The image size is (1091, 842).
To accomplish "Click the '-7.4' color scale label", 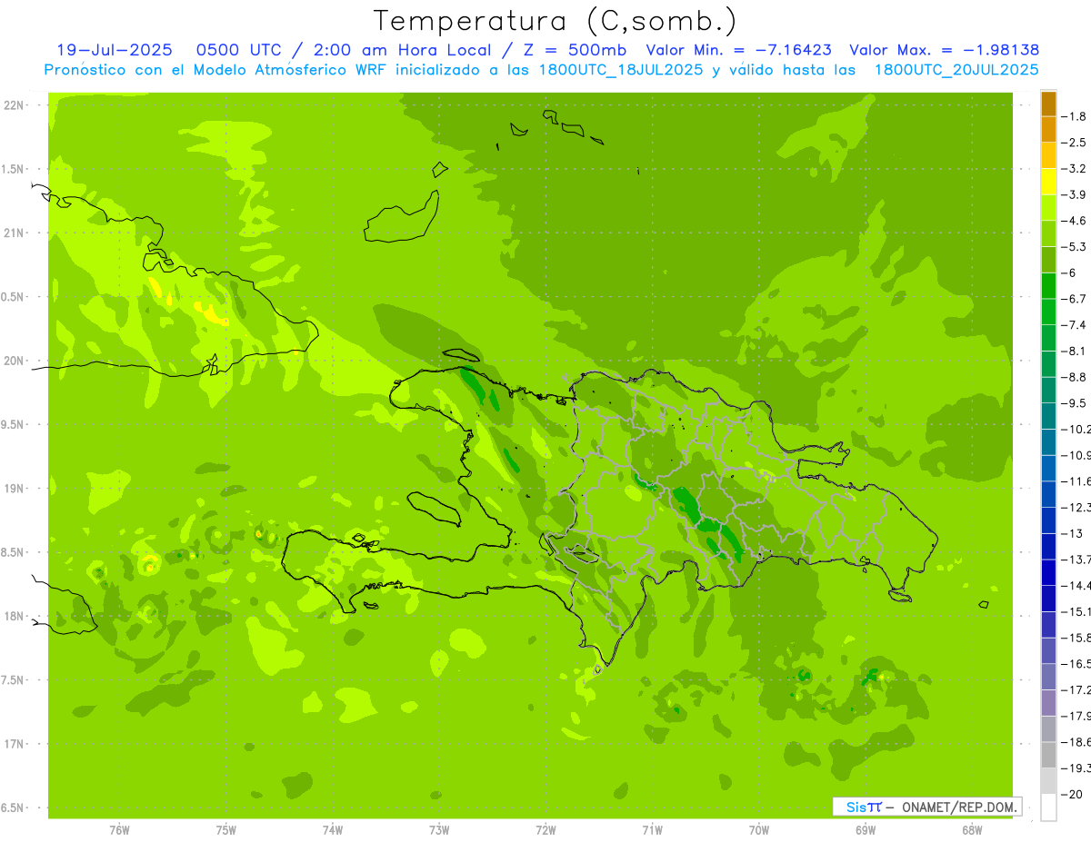I will click(1074, 325).
